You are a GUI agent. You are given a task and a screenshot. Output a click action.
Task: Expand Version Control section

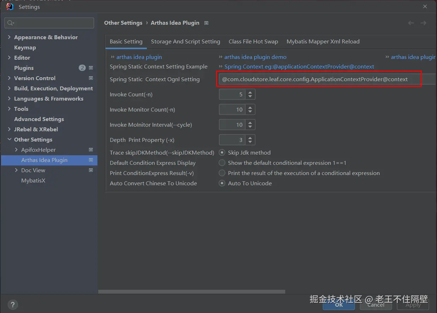click(9, 78)
